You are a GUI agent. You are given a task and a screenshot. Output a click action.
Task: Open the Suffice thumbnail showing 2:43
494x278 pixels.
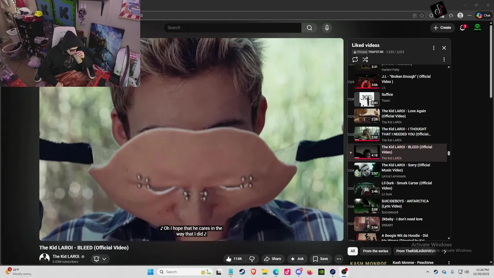point(367,99)
